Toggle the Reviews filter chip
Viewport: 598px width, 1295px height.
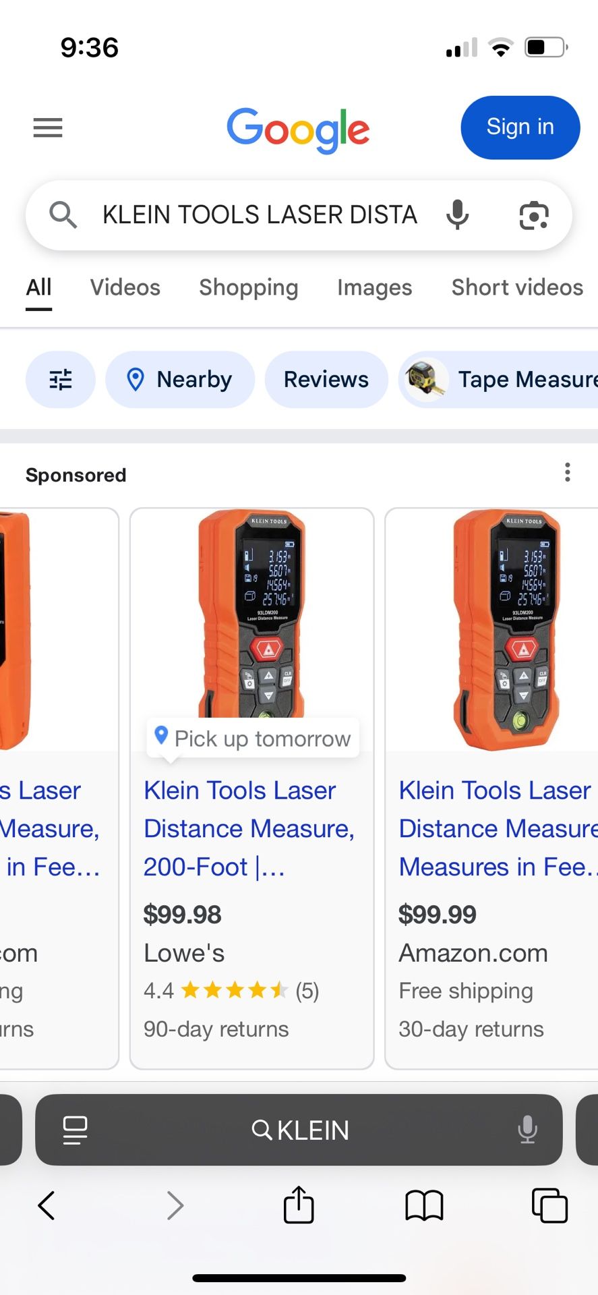click(x=326, y=380)
